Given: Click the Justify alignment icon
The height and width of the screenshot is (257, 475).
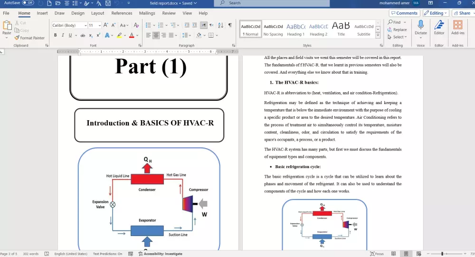Looking at the screenshot, I should coord(171,36).
